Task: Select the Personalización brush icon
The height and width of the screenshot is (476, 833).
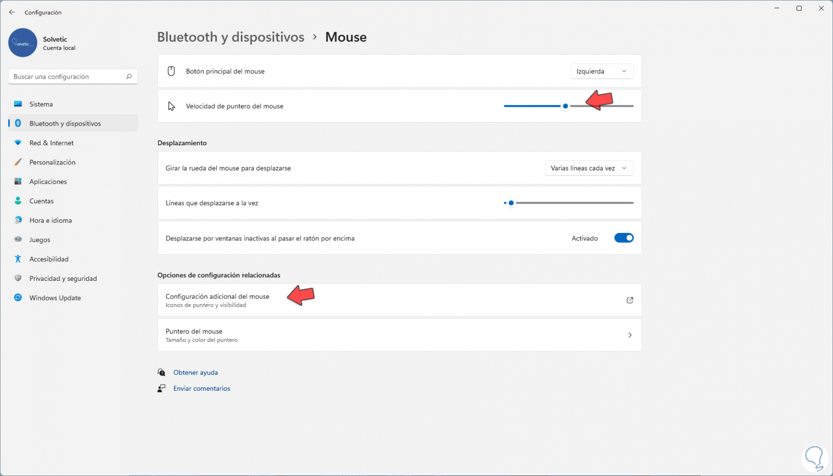Action: click(x=18, y=162)
